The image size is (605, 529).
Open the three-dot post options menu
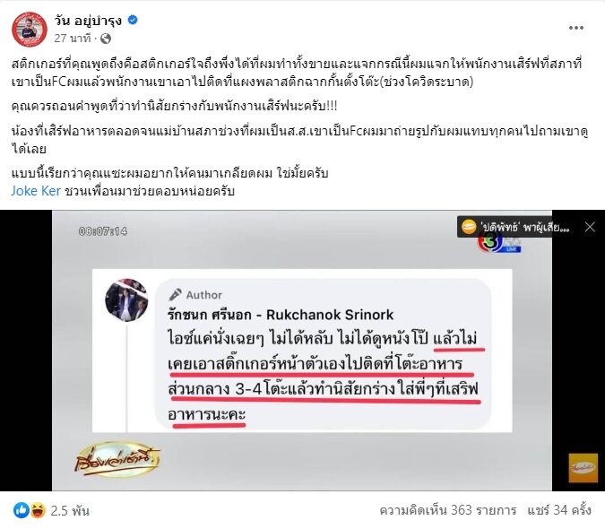[x=575, y=28]
